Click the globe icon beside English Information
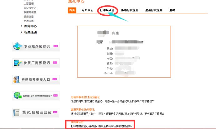Image resolution: width=216 pixels, height=129 pixels. tap(18, 96)
